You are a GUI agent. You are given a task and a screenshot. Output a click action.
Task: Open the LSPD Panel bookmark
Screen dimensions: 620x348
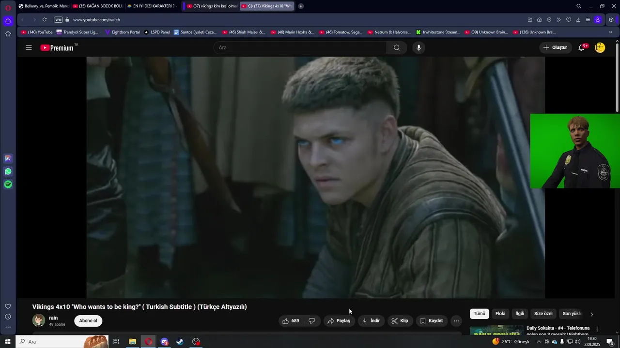pyautogui.click(x=157, y=32)
